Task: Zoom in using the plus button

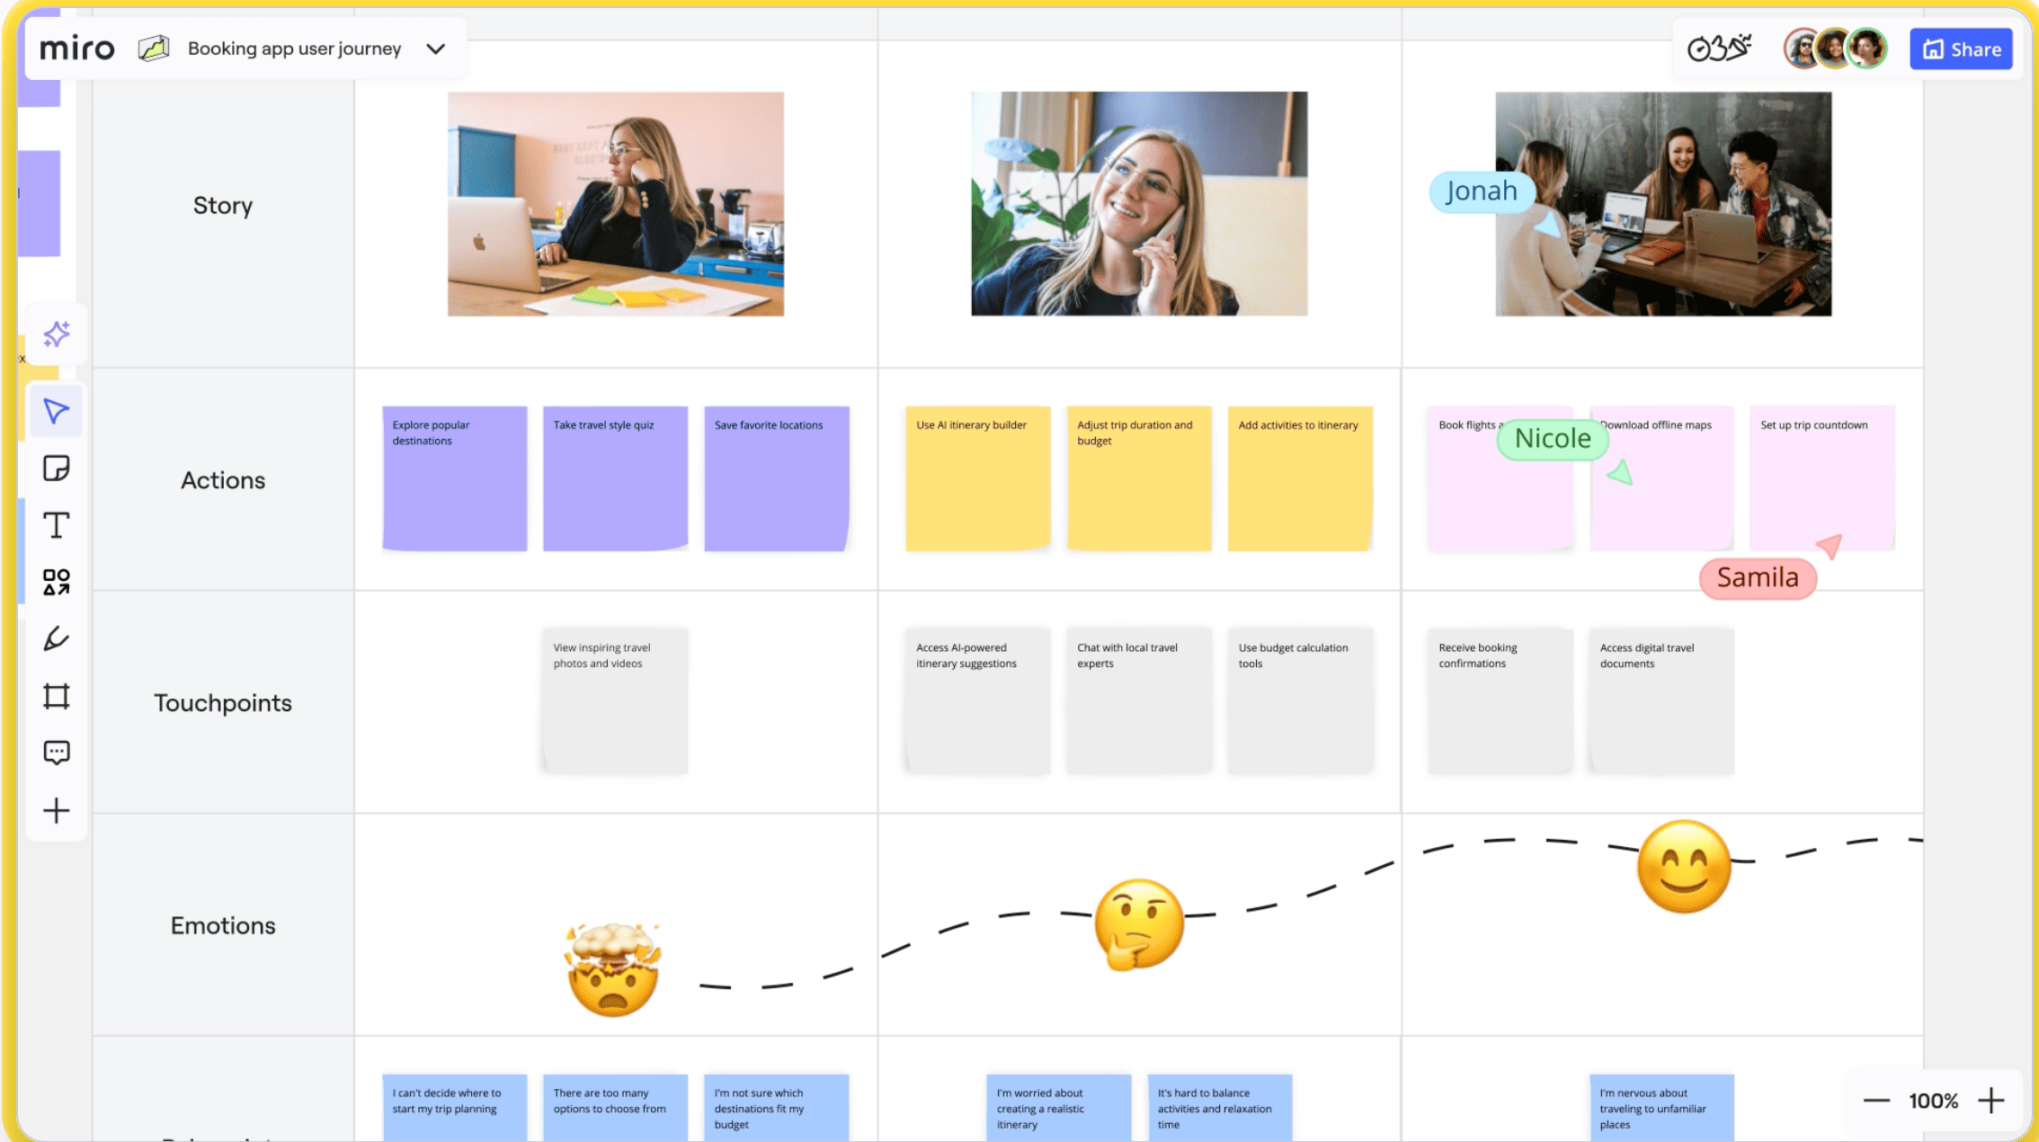Action: click(x=1994, y=1102)
